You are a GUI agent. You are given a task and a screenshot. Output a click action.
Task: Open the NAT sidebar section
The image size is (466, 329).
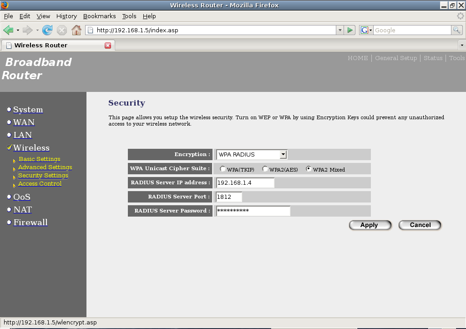[23, 210]
